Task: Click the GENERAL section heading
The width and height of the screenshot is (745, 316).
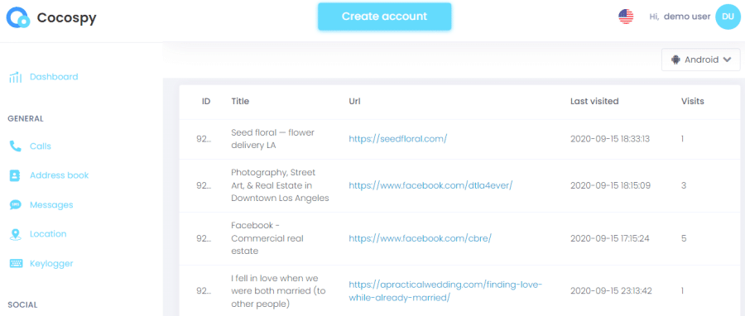Action: tap(26, 118)
